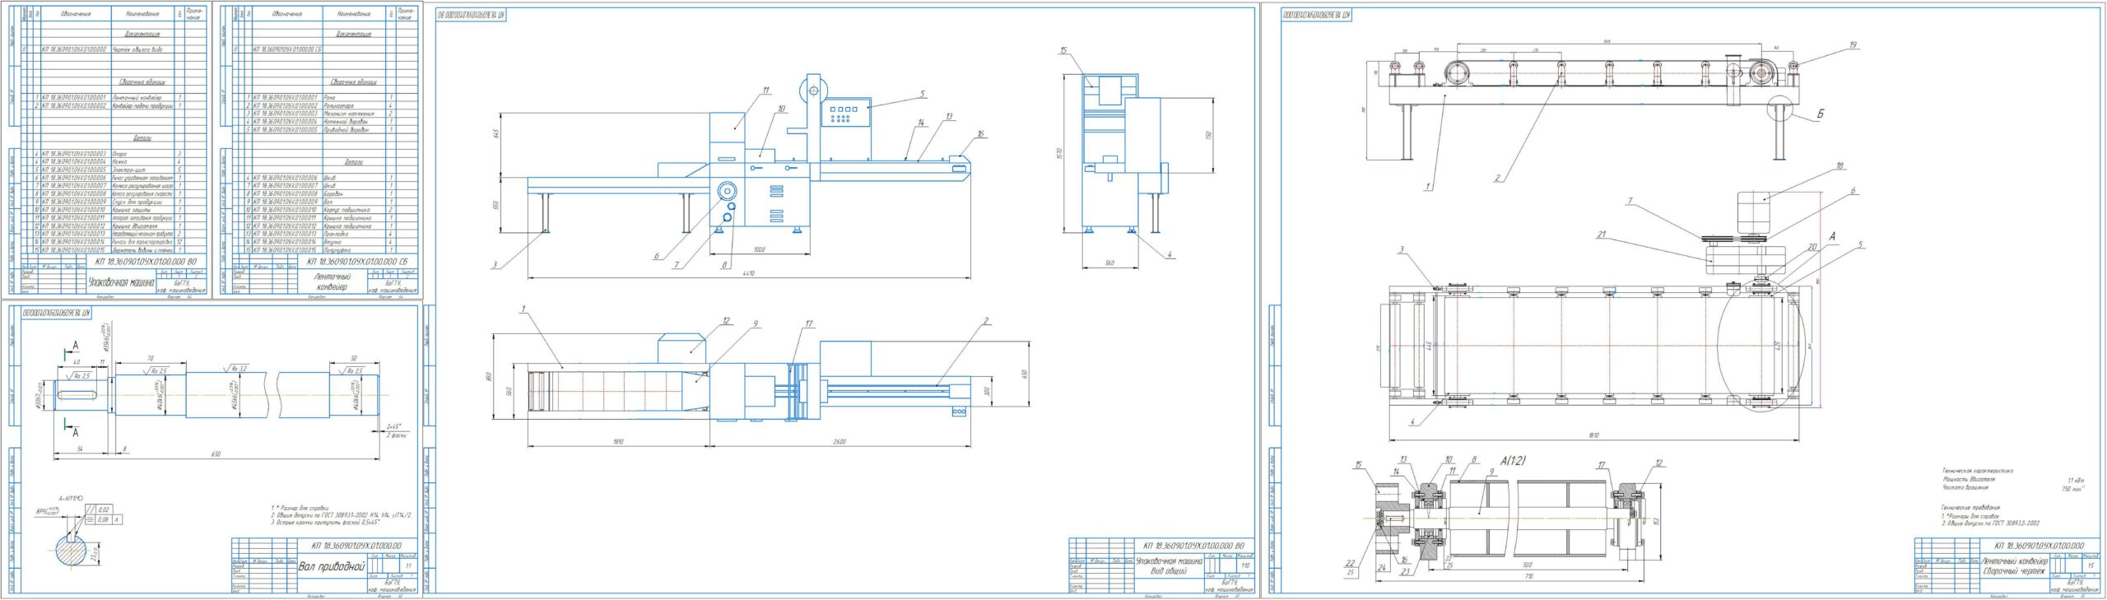Click the "А(1:2)" section view label
This screenshot has height=600, width=2107.
point(1512,461)
